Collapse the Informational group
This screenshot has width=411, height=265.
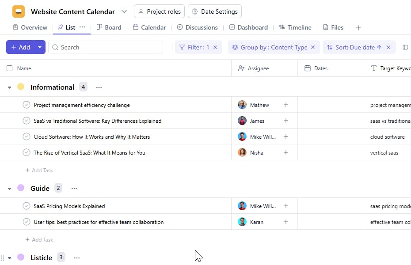pyautogui.click(x=9, y=87)
